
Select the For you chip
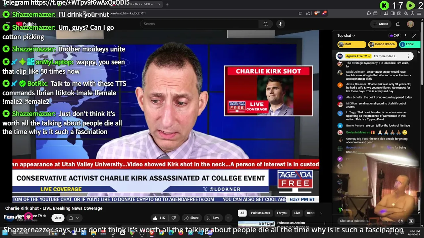(282, 213)
